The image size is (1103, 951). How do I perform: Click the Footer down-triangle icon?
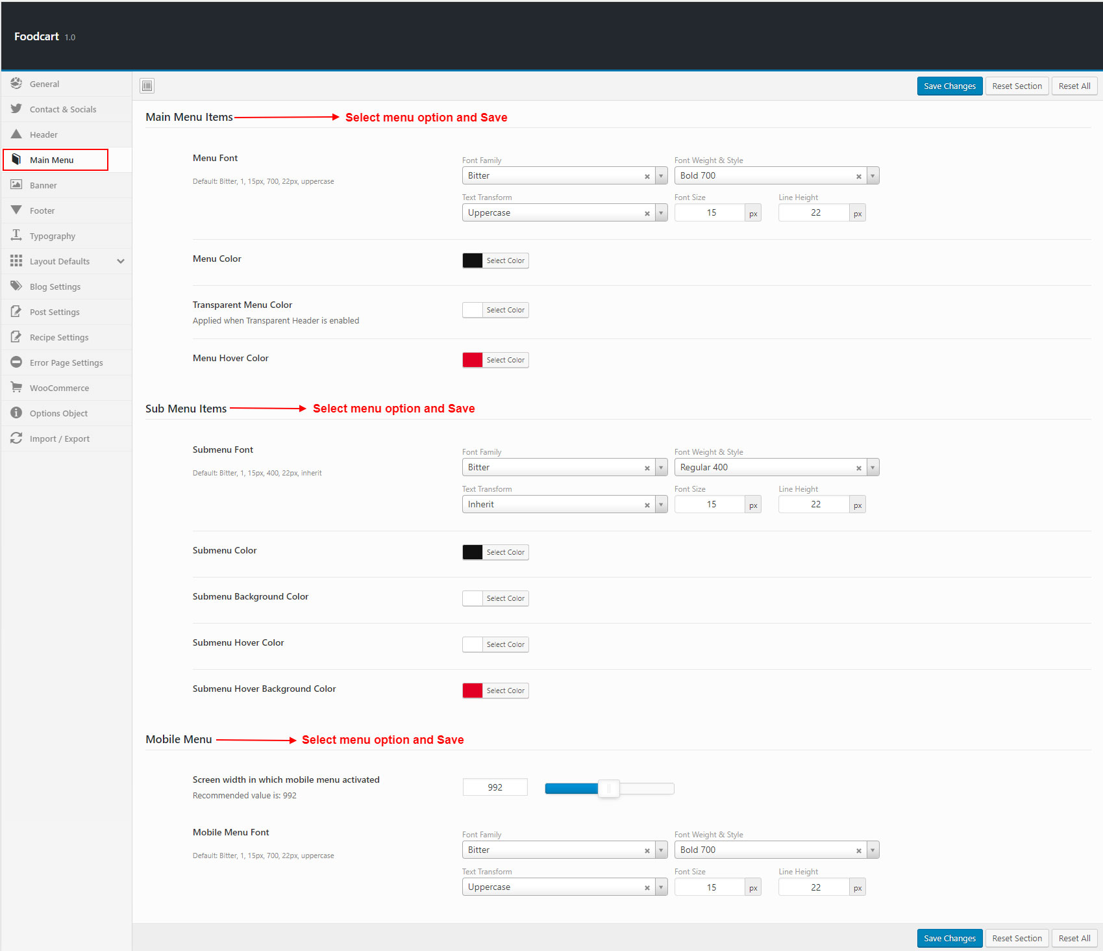point(16,210)
